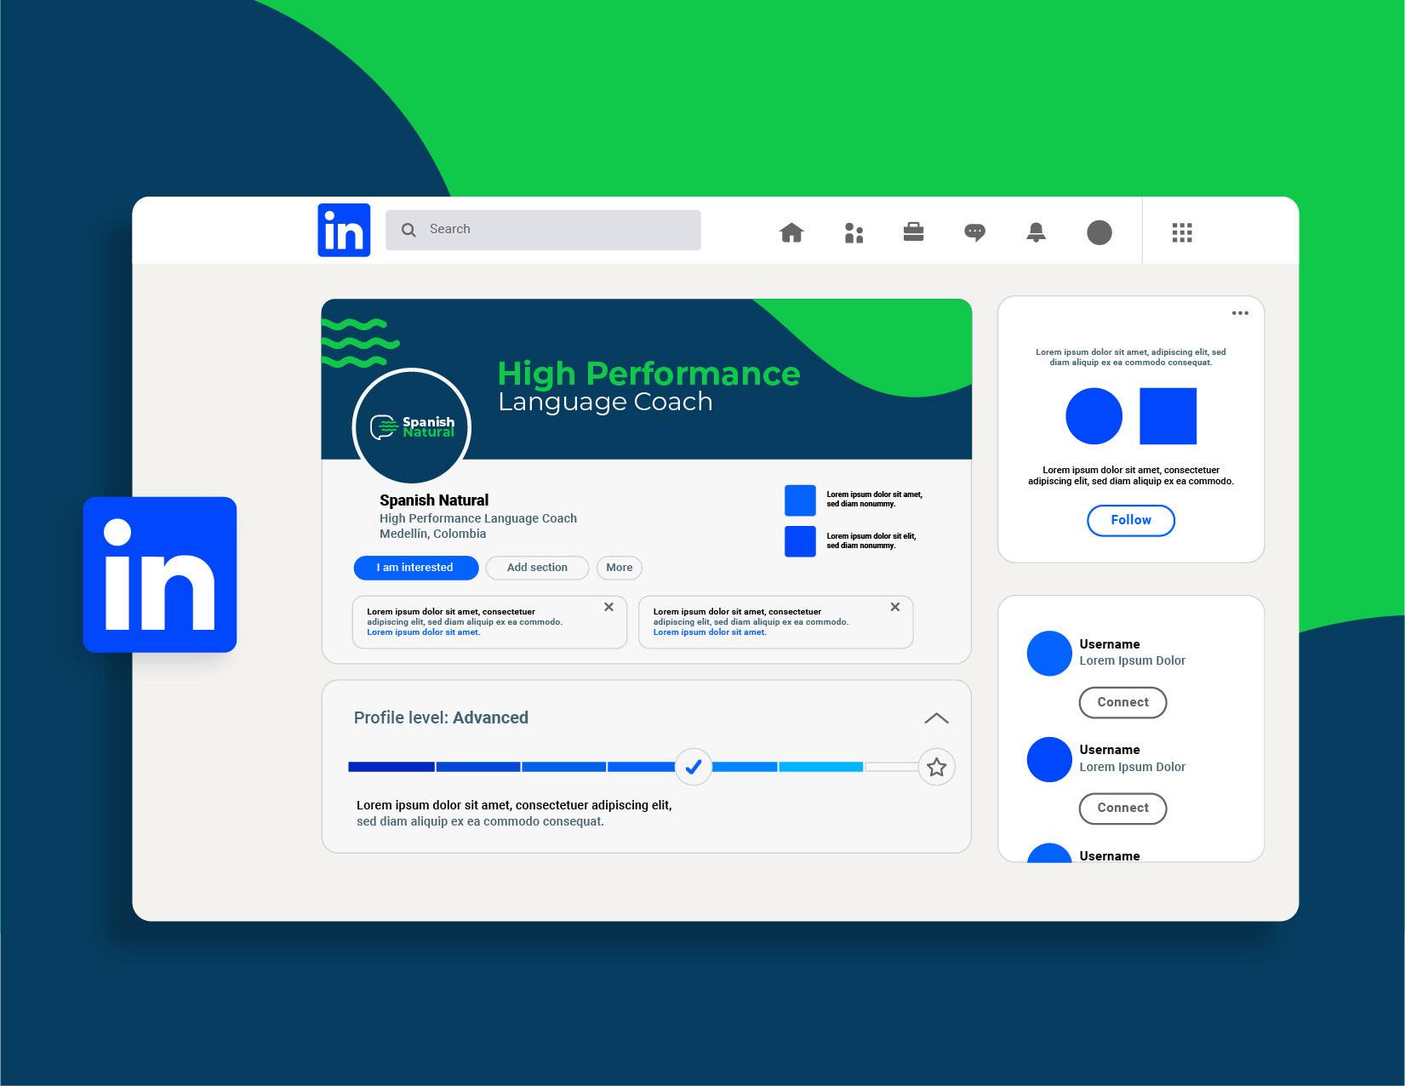Open the profile avatar circle in navbar
Screen dimensions: 1405x1086
1099,232
